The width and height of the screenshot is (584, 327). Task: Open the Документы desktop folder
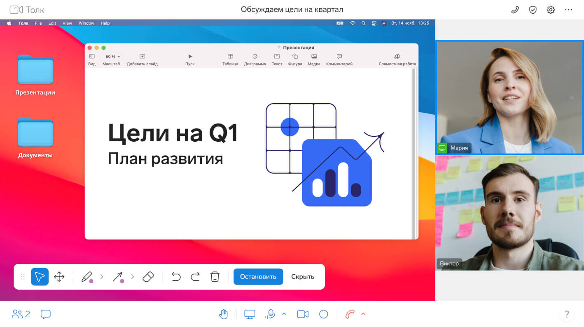[x=35, y=138]
